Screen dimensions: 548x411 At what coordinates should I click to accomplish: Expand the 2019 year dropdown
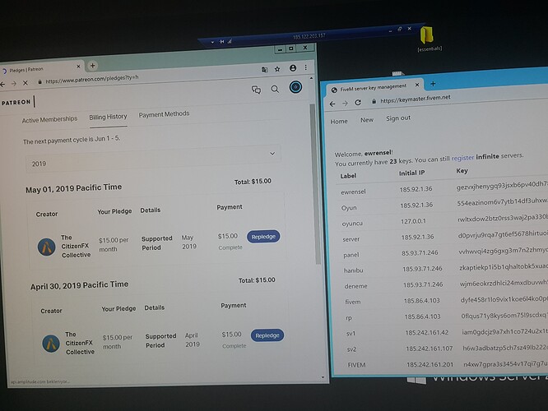(153, 159)
